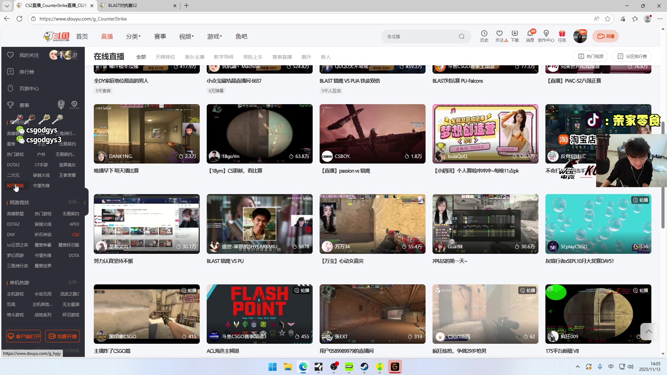
Task: Click the search magnifier icon
Action: 461,36
